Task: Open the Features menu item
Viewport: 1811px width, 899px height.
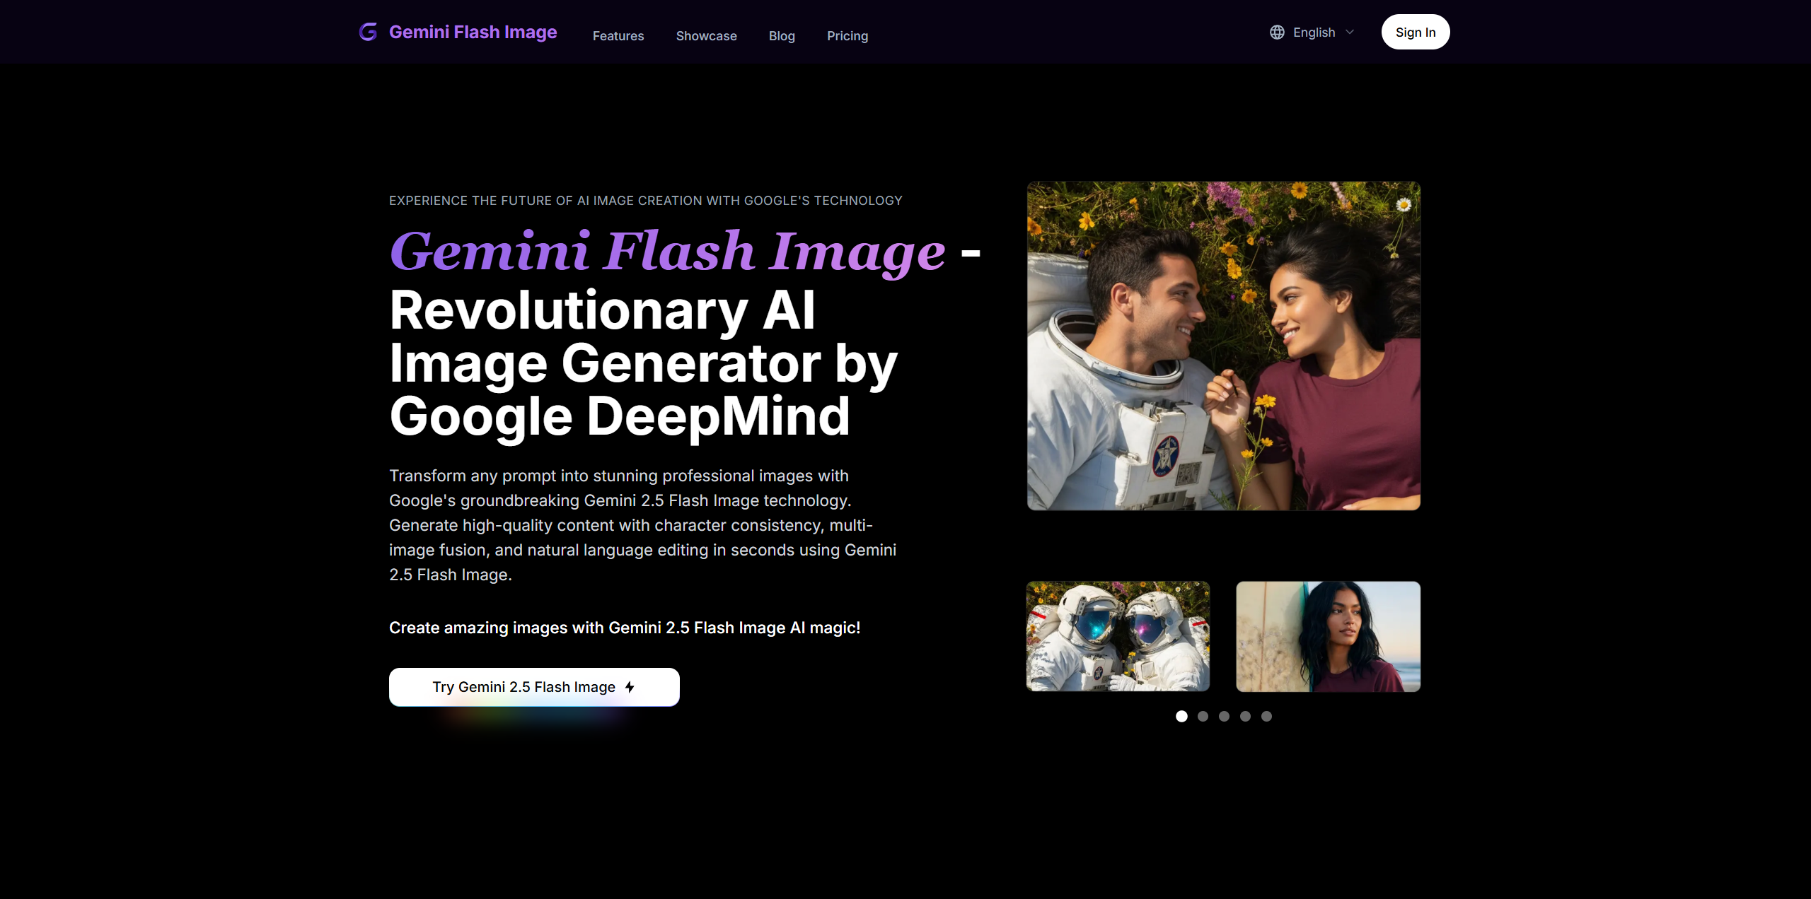Action: click(618, 36)
